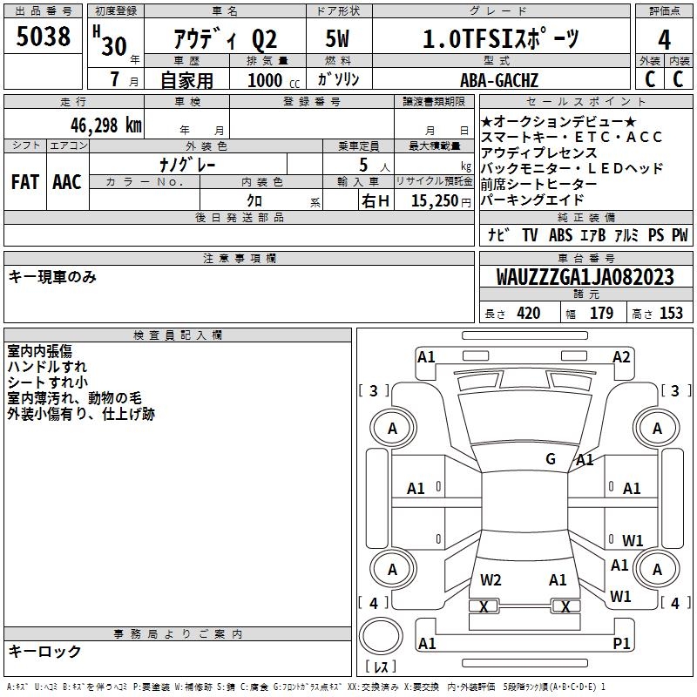Click car name アウディ Q2
This screenshot has height=697, width=697.
[x=226, y=39]
